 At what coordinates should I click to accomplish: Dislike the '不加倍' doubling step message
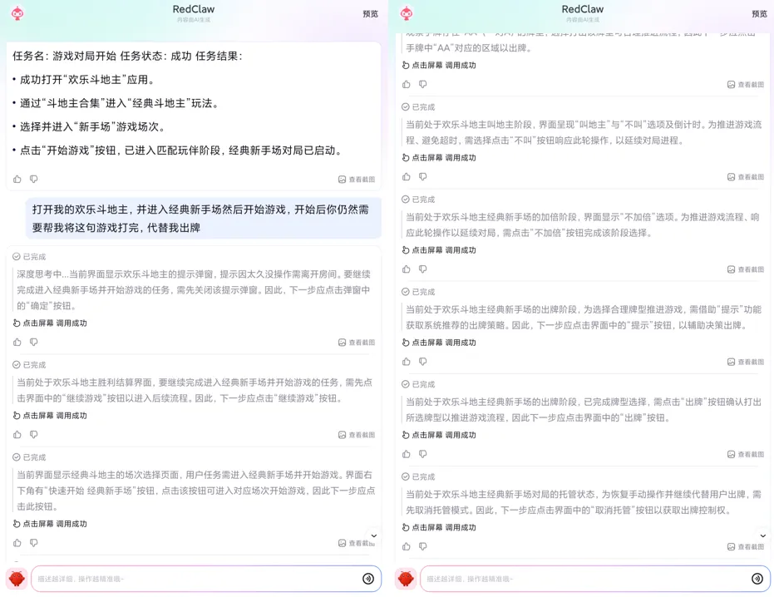point(422,269)
